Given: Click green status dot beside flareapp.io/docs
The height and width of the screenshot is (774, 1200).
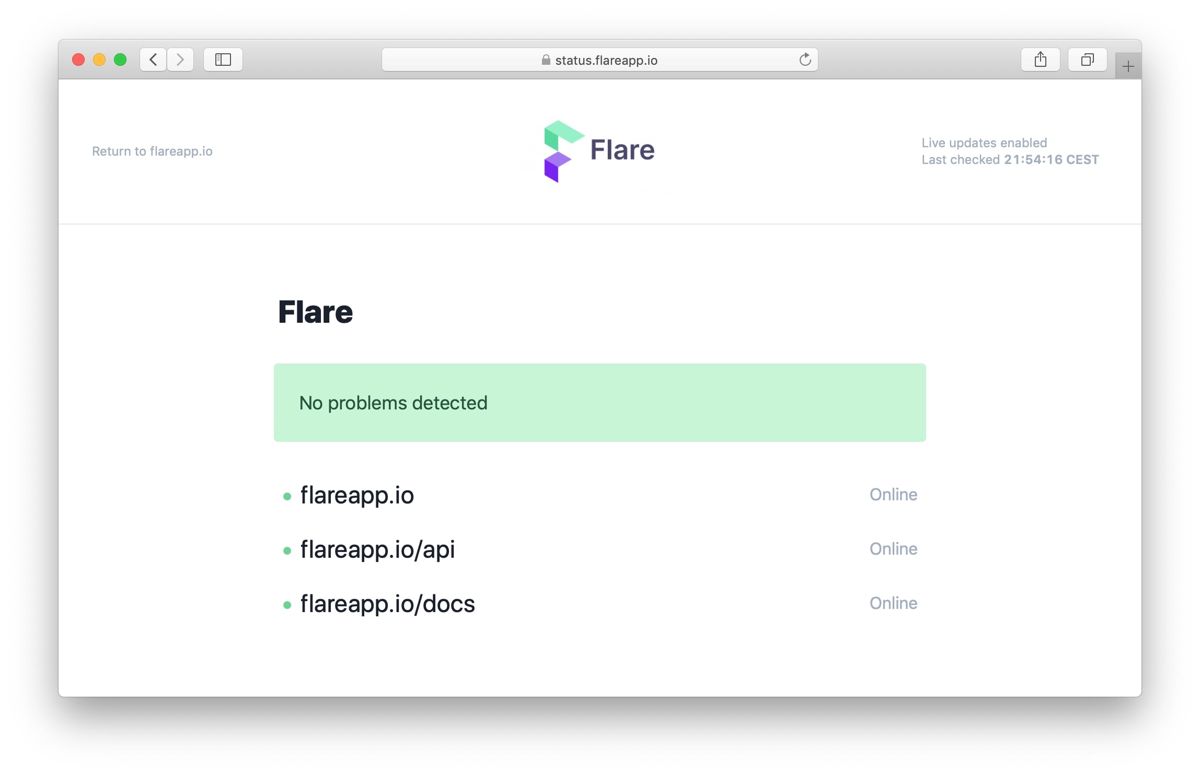Looking at the screenshot, I should tap(287, 605).
